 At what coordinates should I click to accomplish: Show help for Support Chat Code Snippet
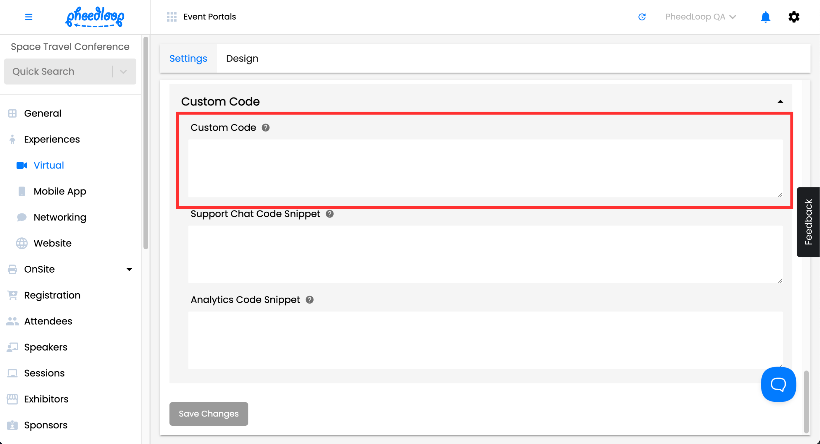[330, 214]
